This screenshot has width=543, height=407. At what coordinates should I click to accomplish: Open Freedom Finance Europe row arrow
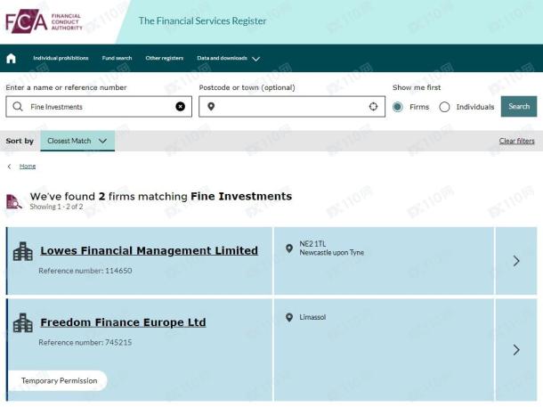point(516,350)
